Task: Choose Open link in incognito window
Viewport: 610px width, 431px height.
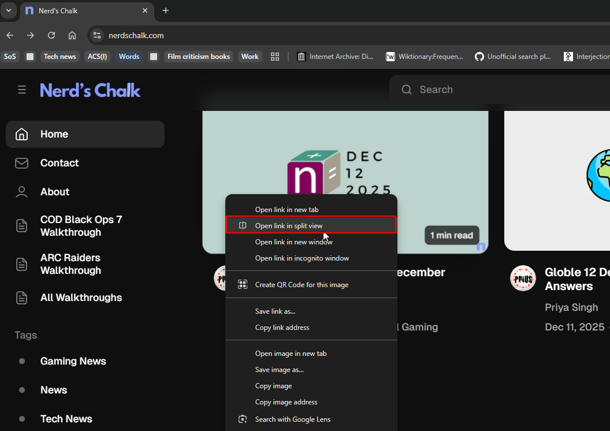Action: pyautogui.click(x=302, y=258)
